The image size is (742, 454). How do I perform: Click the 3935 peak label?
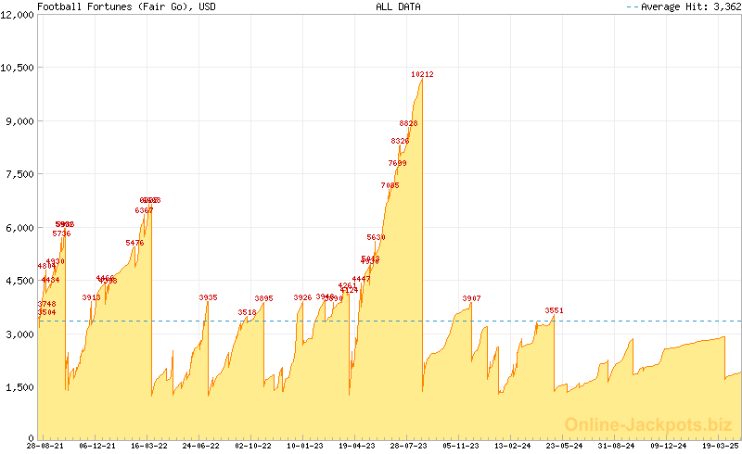[x=208, y=297]
